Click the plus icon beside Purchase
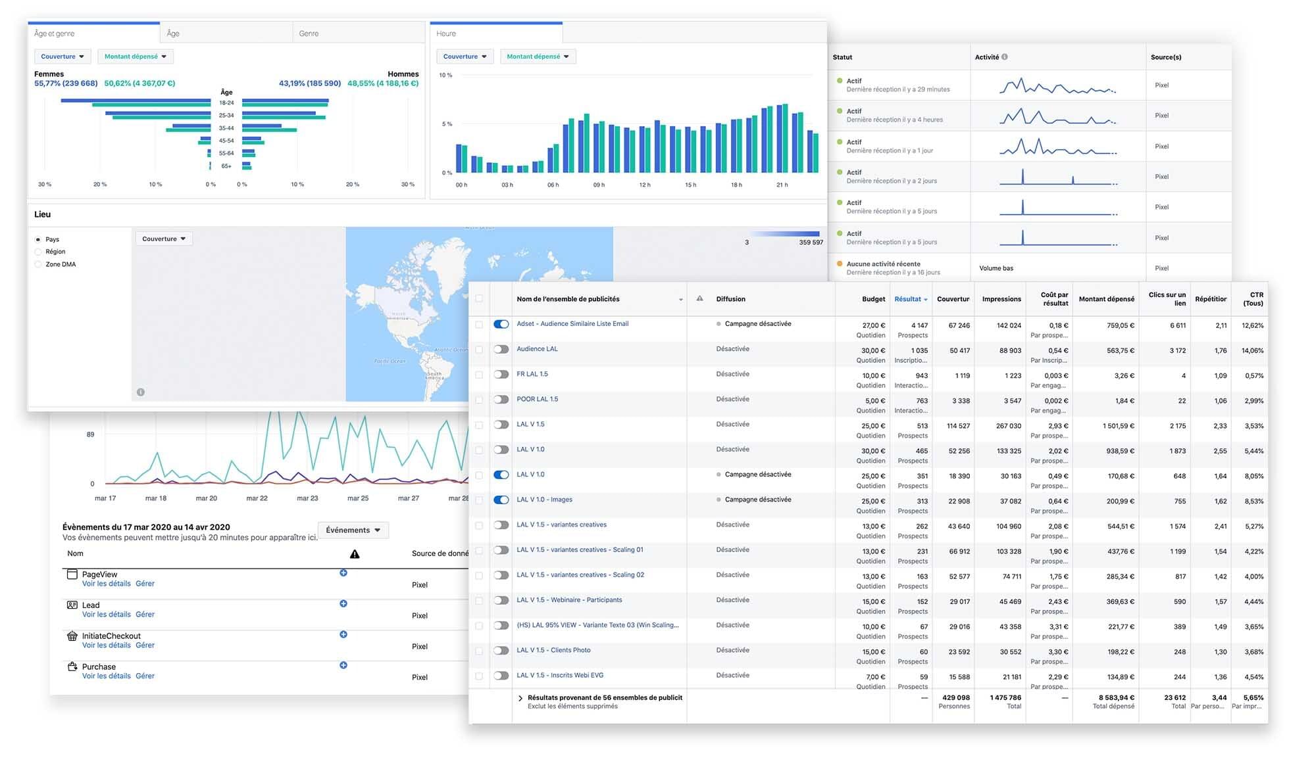The image size is (1312, 769). pyautogui.click(x=343, y=665)
